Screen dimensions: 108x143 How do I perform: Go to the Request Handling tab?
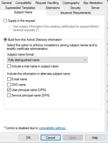(x=47, y=3)
